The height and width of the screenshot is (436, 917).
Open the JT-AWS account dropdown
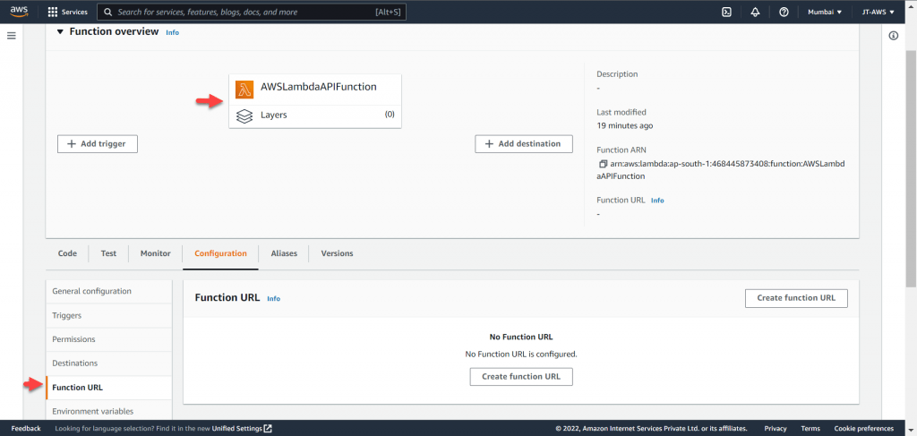[878, 12]
